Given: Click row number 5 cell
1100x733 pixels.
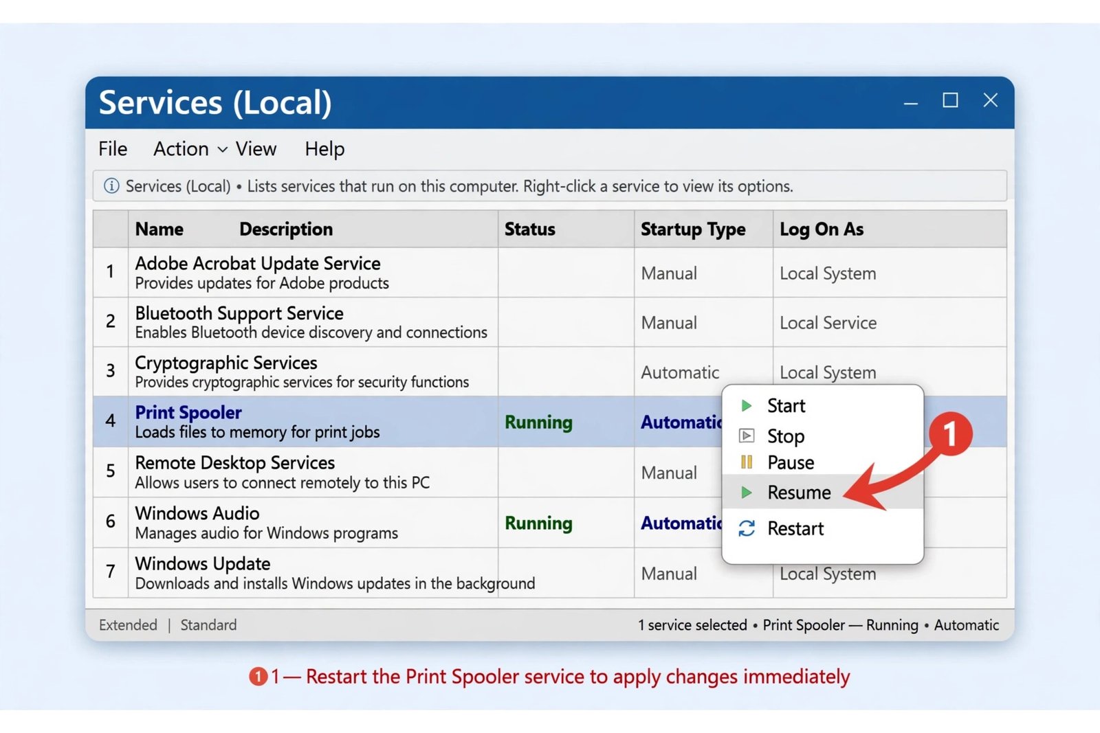Looking at the screenshot, I should tap(111, 471).
